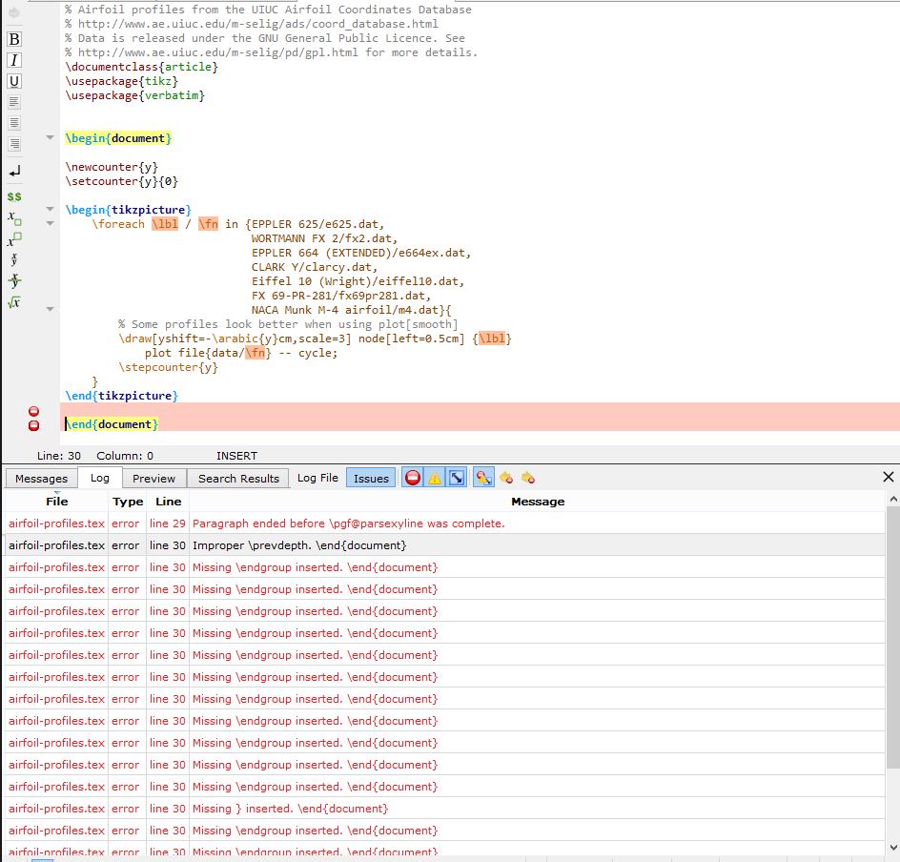The height and width of the screenshot is (862, 900).
Task: Click the error marker above \end{document} line
Action: coord(34,411)
